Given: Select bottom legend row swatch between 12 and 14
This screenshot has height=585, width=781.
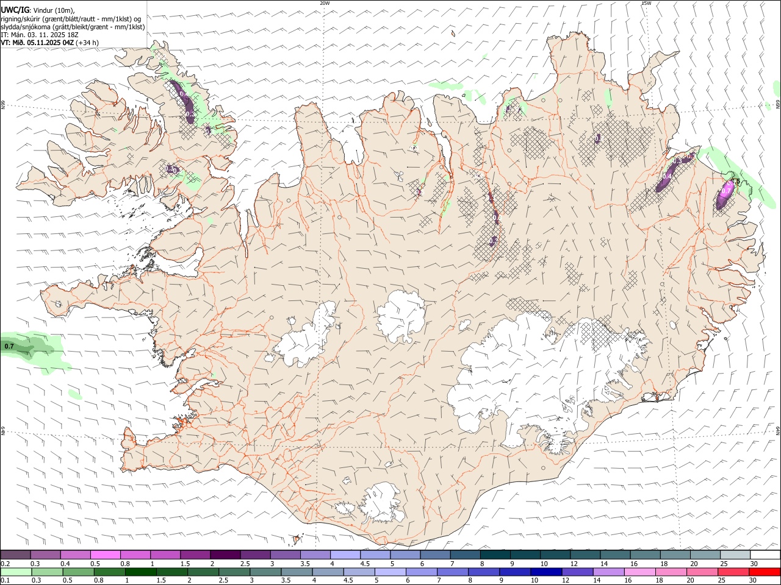Looking at the screenshot, I should pyautogui.click(x=577, y=572).
